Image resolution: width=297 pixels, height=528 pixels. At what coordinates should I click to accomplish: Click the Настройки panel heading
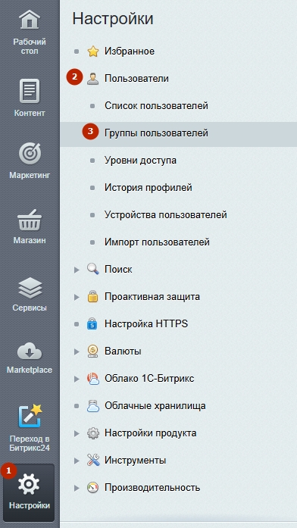tap(113, 18)
